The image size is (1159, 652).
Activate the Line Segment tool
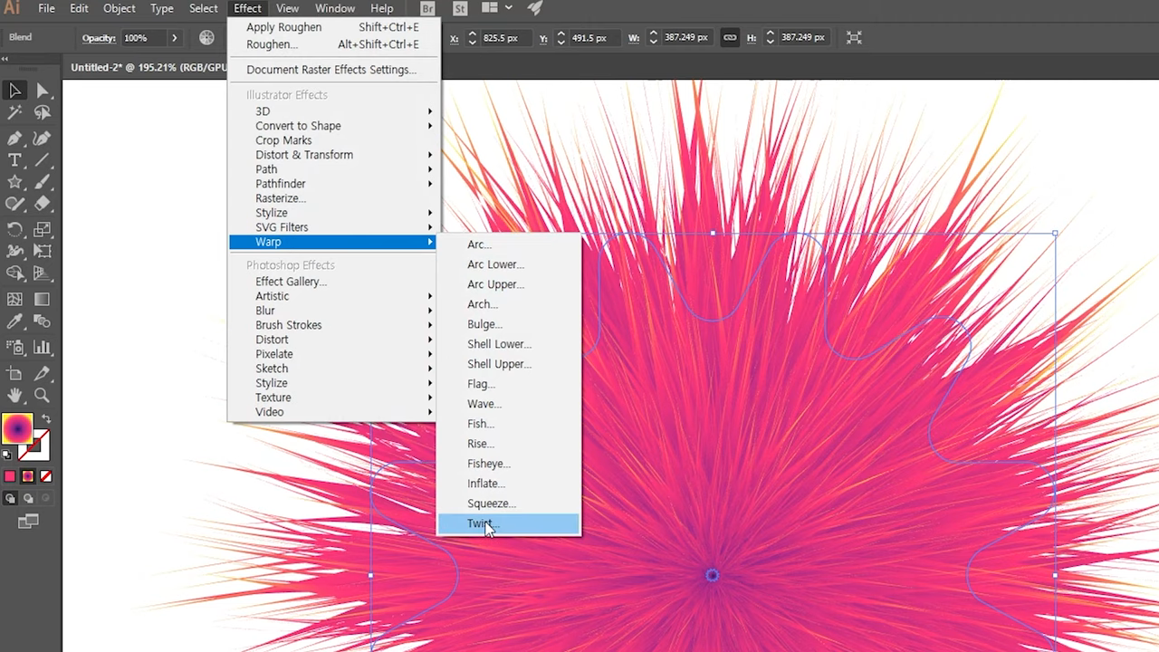pos(43,160)
